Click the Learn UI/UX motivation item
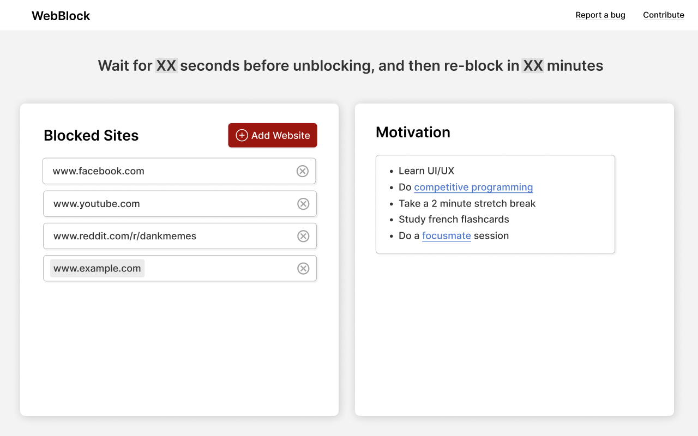The height and width of the screenshot is (436, 698). click(426, 171)
